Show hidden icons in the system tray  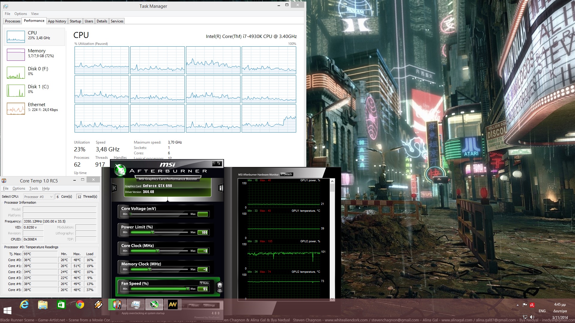point(517,305)
